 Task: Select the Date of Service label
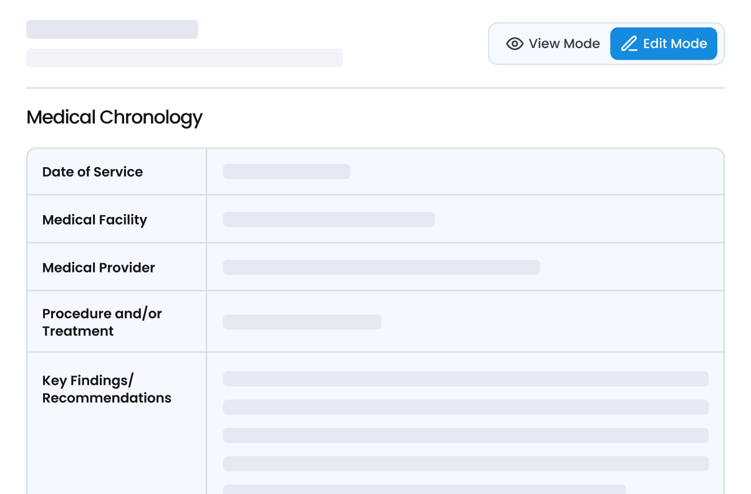click(92, 172)
